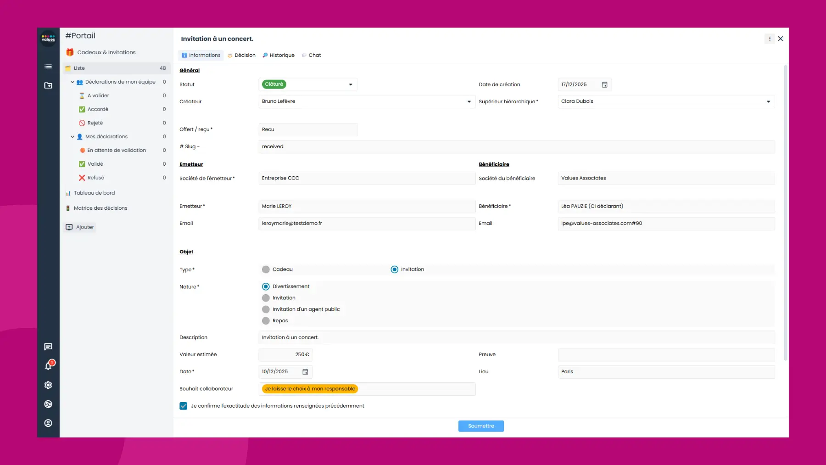Select the list view icon in the sidebar

click(48, 67)
